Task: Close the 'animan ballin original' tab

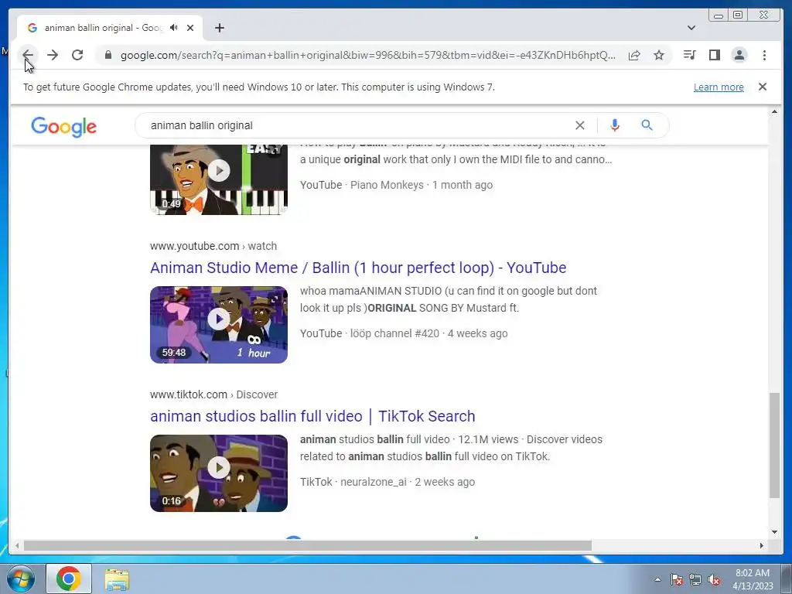Action: pyautogui.click(x=190, y=28)
